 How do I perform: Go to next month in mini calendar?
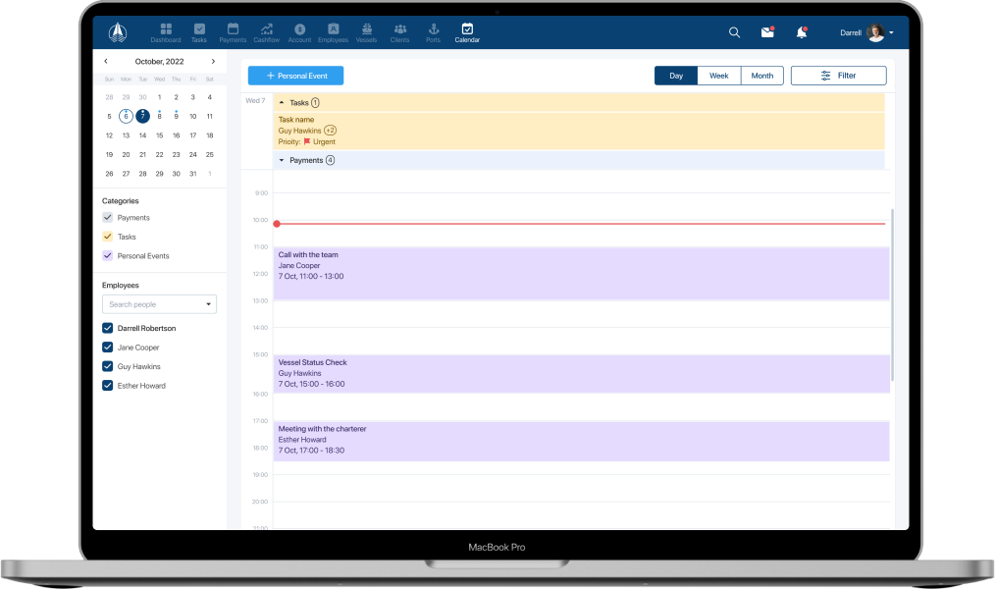point(213,62)
